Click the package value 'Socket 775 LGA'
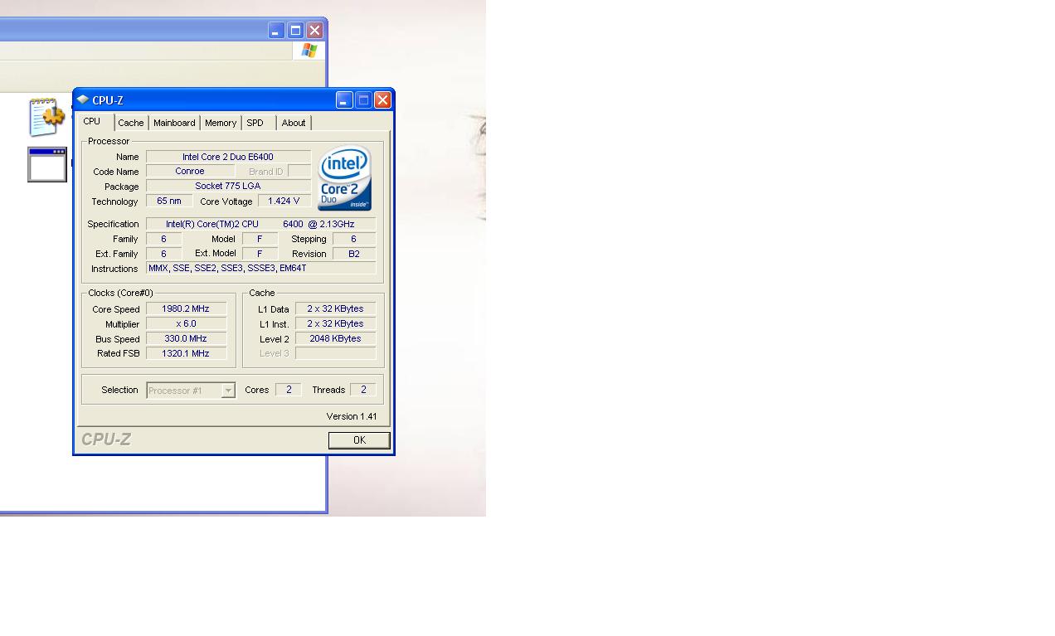This screenshot has height=636, width=1055. pos(228,186)
